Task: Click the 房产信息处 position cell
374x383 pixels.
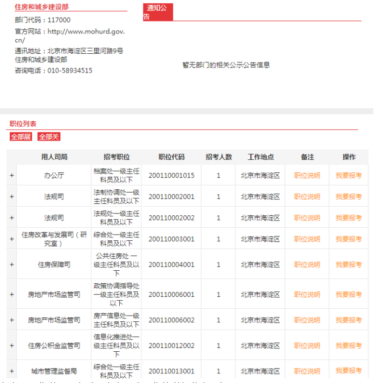Action: (x=116, y=320)
